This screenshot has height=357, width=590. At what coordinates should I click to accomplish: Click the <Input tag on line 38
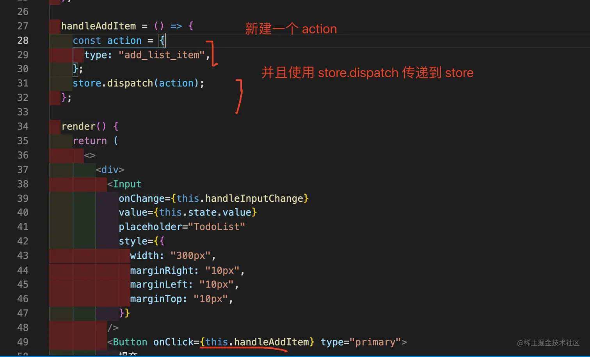(124, 184)
